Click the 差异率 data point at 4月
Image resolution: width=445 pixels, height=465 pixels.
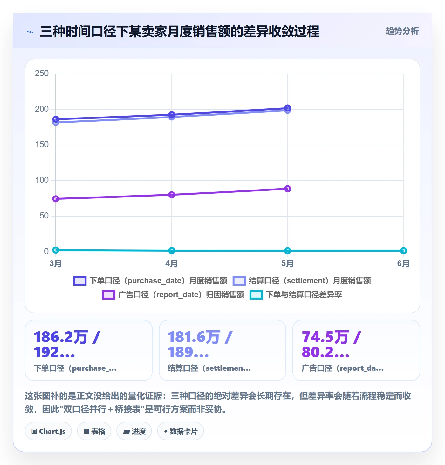coord(172,251)
